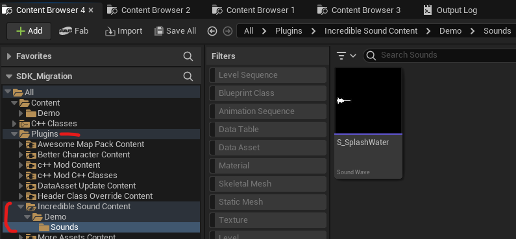Click the Search Sounds field
The height and width of the screenshot is (239, 516).
[x=439, y=56]
